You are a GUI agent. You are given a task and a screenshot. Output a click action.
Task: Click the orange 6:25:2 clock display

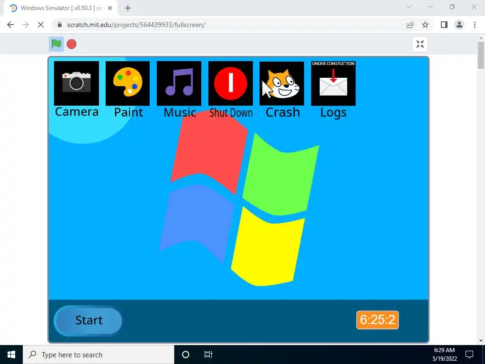click(x=377, y=320)
